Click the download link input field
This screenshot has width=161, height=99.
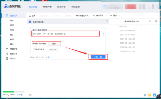click(68, 34)
